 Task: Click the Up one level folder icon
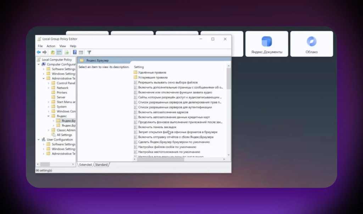53,52
